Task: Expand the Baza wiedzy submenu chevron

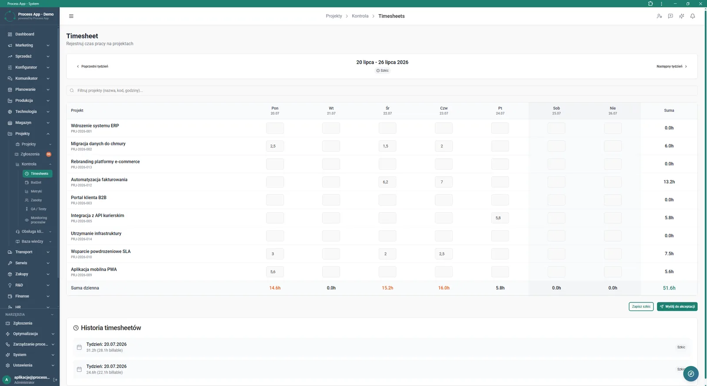Action: 50,241
